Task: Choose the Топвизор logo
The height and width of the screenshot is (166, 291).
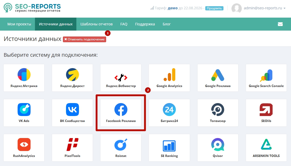Action: click(x=218, y=110)
